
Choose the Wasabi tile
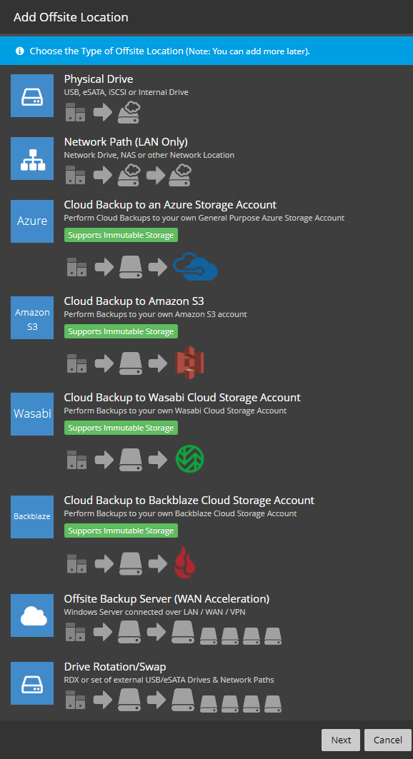click(32, 414)
